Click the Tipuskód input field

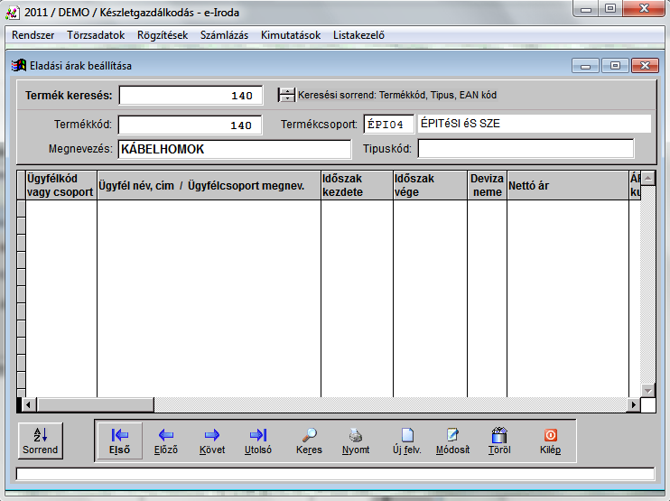[526, 148]
